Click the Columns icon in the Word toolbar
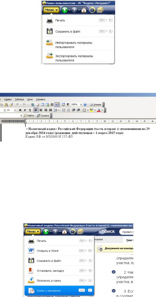Viewport: 156px width, 297px height. click(x=52, y=105)
